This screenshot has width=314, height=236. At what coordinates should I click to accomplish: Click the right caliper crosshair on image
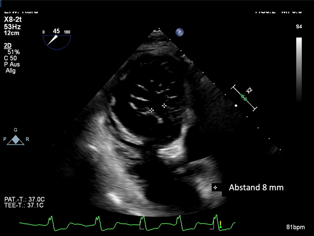point(164,106)
